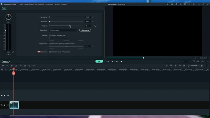
Task: Open the Edit menu
Action: (x=29, y=4)
